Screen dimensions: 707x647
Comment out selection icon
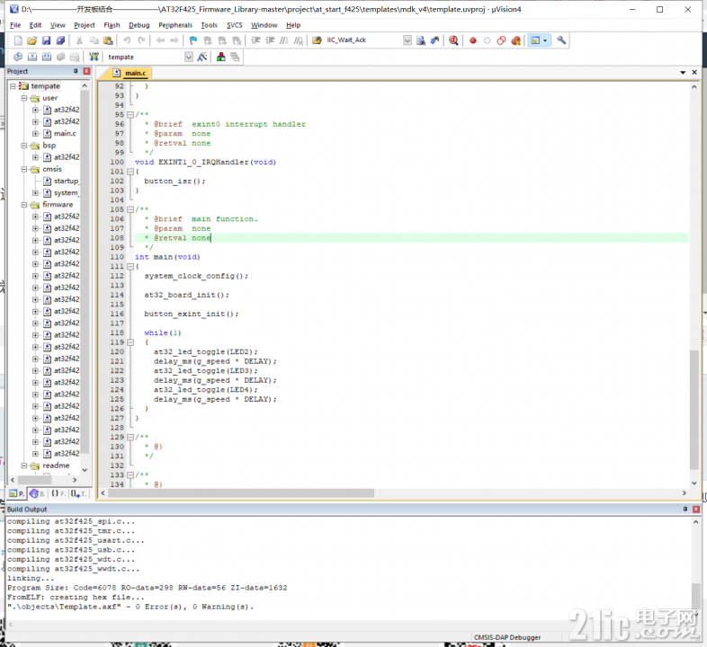[x=284, y=40]
